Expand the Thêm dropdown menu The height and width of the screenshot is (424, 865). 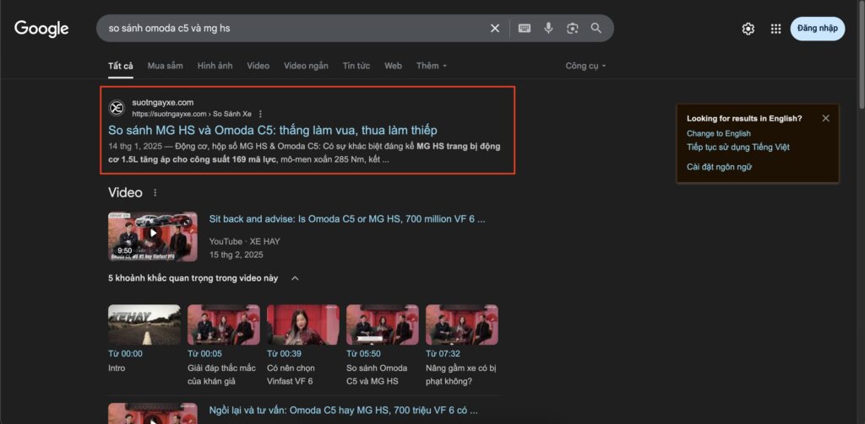432,66
